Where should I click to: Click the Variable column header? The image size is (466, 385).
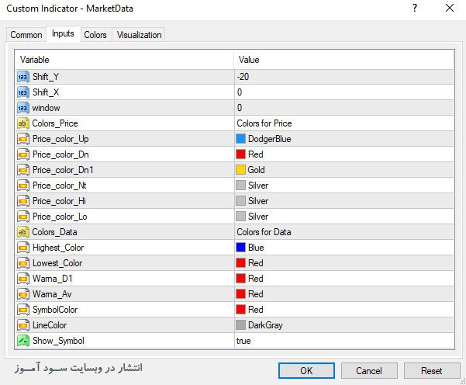coord(125,60)
